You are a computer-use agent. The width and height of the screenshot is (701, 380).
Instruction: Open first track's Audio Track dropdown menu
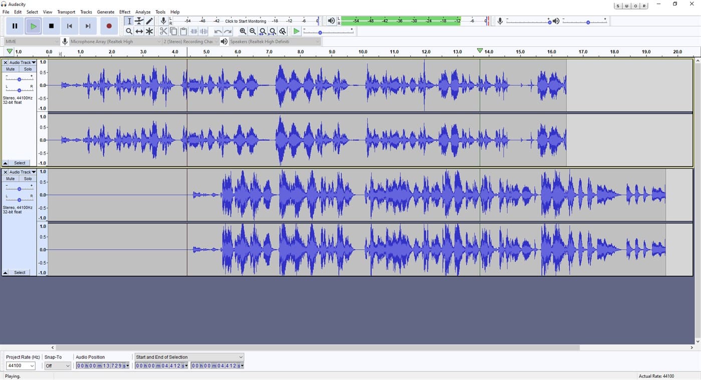coord(23,63)
